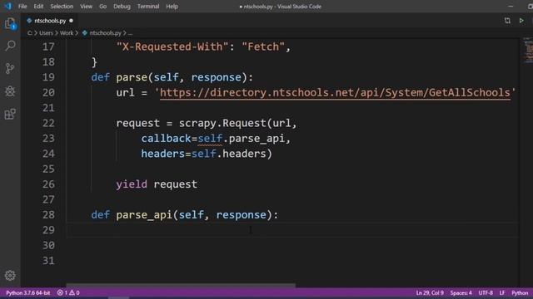Click line number 31 in gutter
The width and height of the screenshot is (533, 299).
click(x=48, y=260)
